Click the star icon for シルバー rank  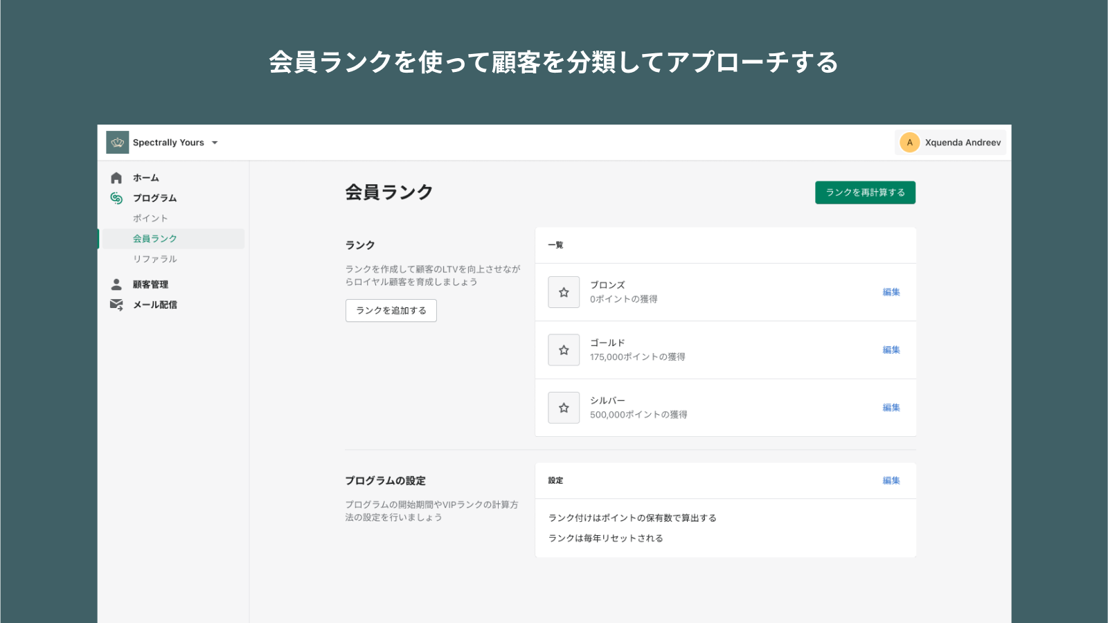click(x=564, y=408)
